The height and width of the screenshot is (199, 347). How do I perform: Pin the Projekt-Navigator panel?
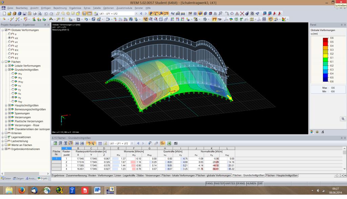click(x=45, y=25)
